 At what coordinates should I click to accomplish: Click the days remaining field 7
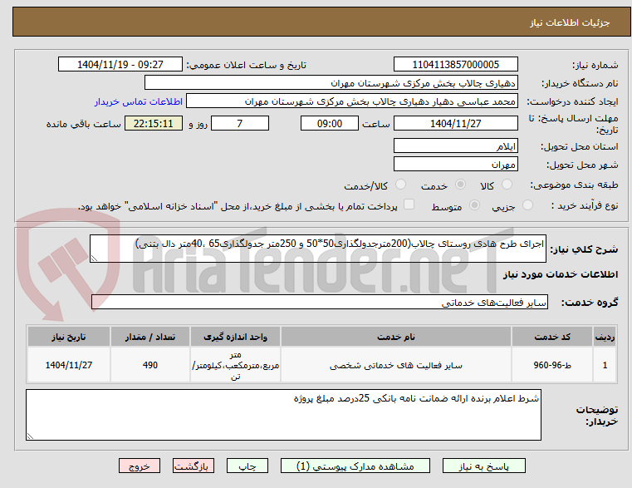pos(240,123)
